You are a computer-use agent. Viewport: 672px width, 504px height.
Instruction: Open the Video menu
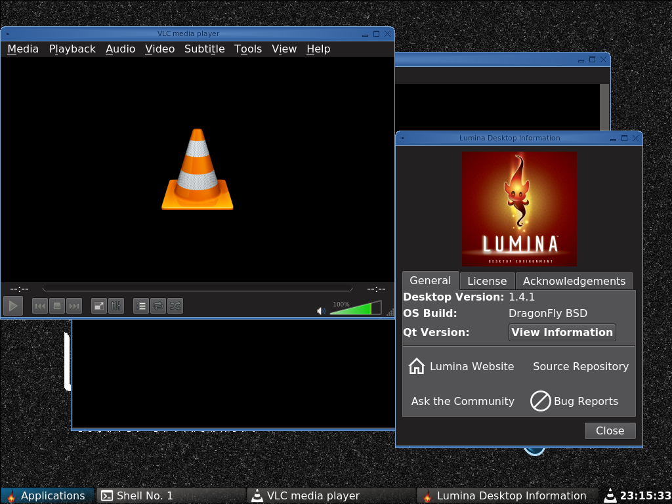click(x=160, y=49)
